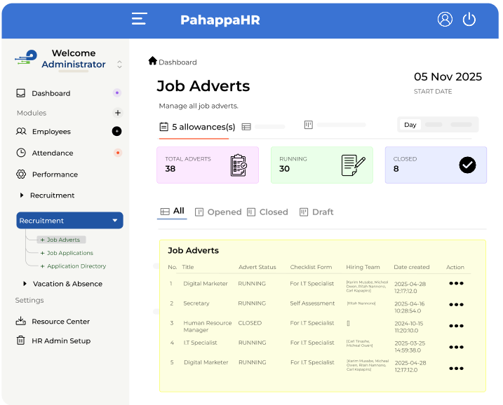The width and height of the screenshot is (503, 405).
Task: Click the Running adverts document pen icon
Action: pos(353,165)
